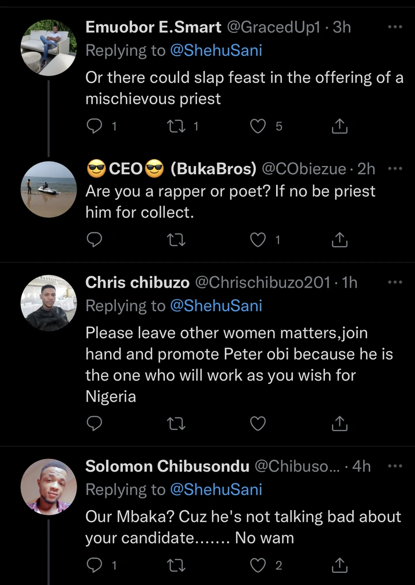Reply to Chris chibuzo's tweet
The width and height of the screenshot is (415, 585).
pyautogui.click(x=94, y=424)
